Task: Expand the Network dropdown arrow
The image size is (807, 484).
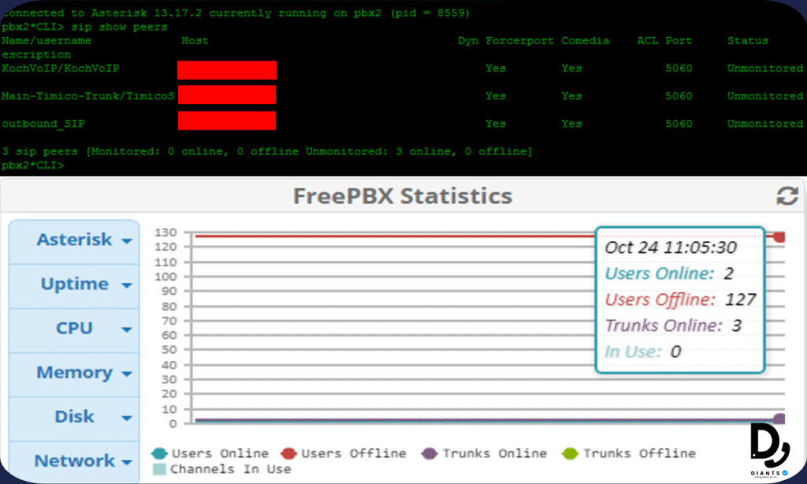Action: (x=127, y=463)
